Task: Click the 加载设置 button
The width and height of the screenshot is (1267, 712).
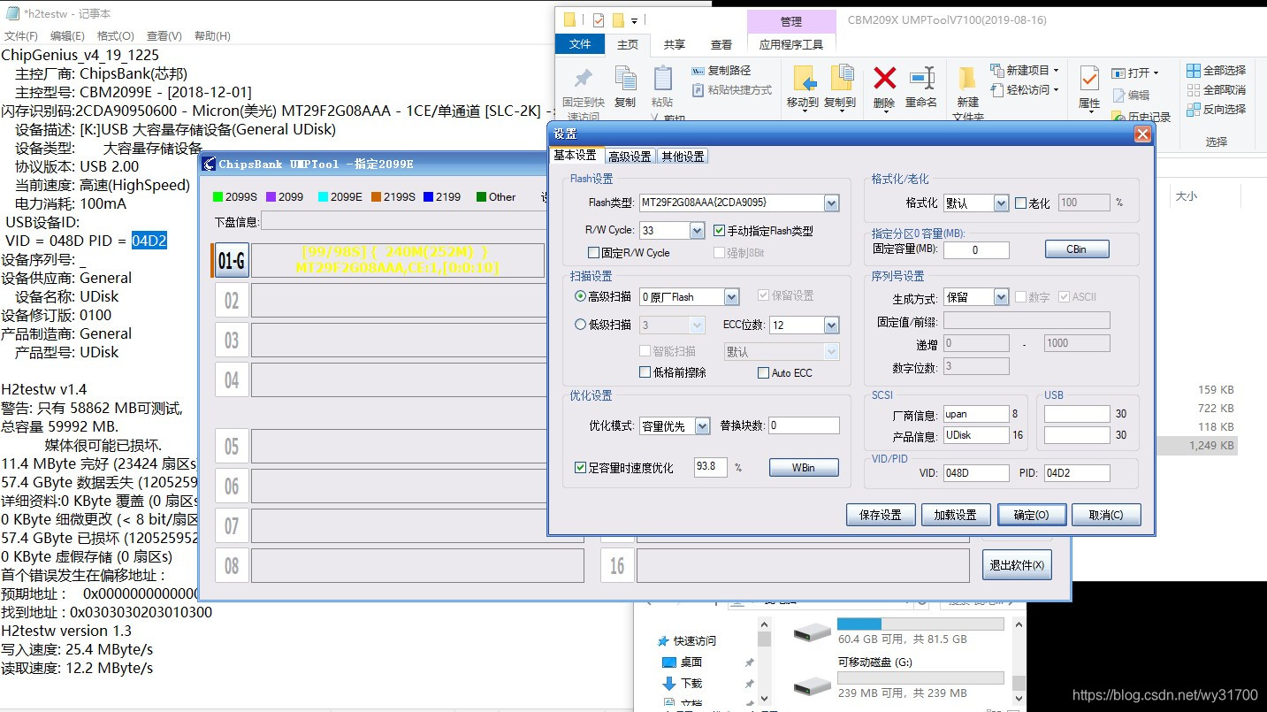Action: (x=955, y=515)
